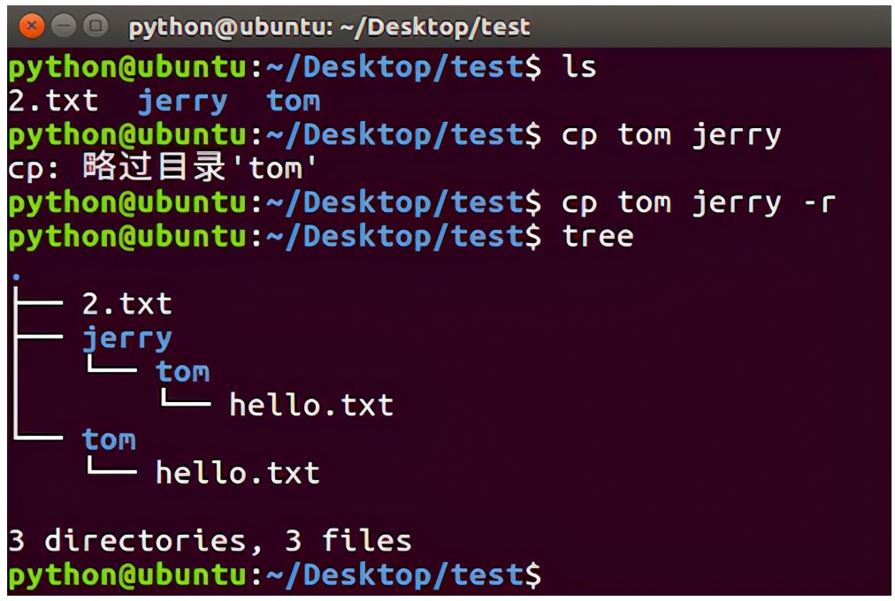Screen dimensions: 895x601
Task: Click the prompt before the 'tree' command
Action: click(x=274, y=237)
